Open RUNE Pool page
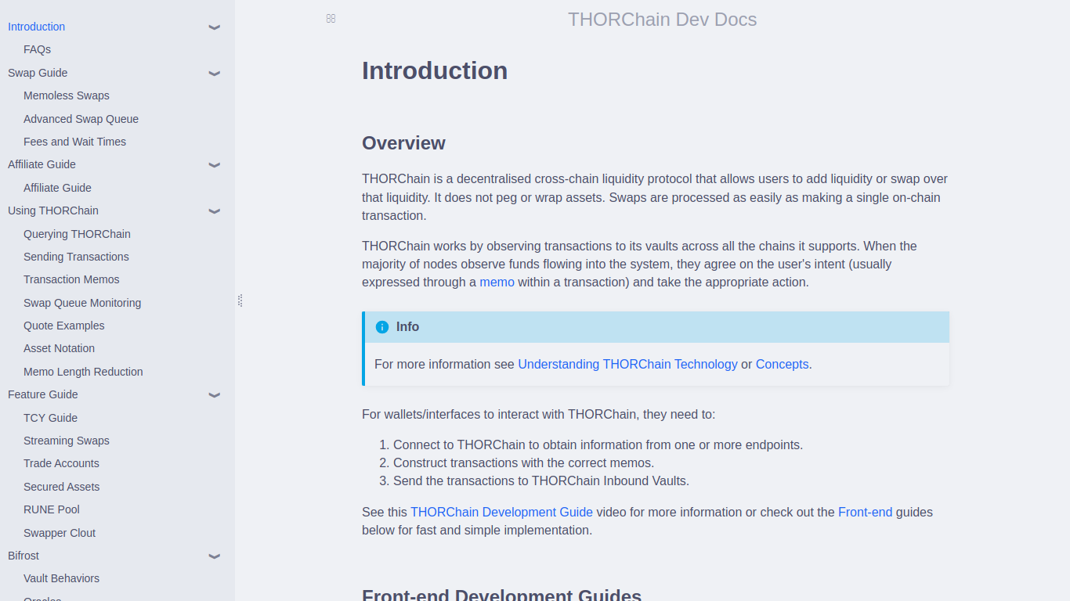 pos(52,509)
